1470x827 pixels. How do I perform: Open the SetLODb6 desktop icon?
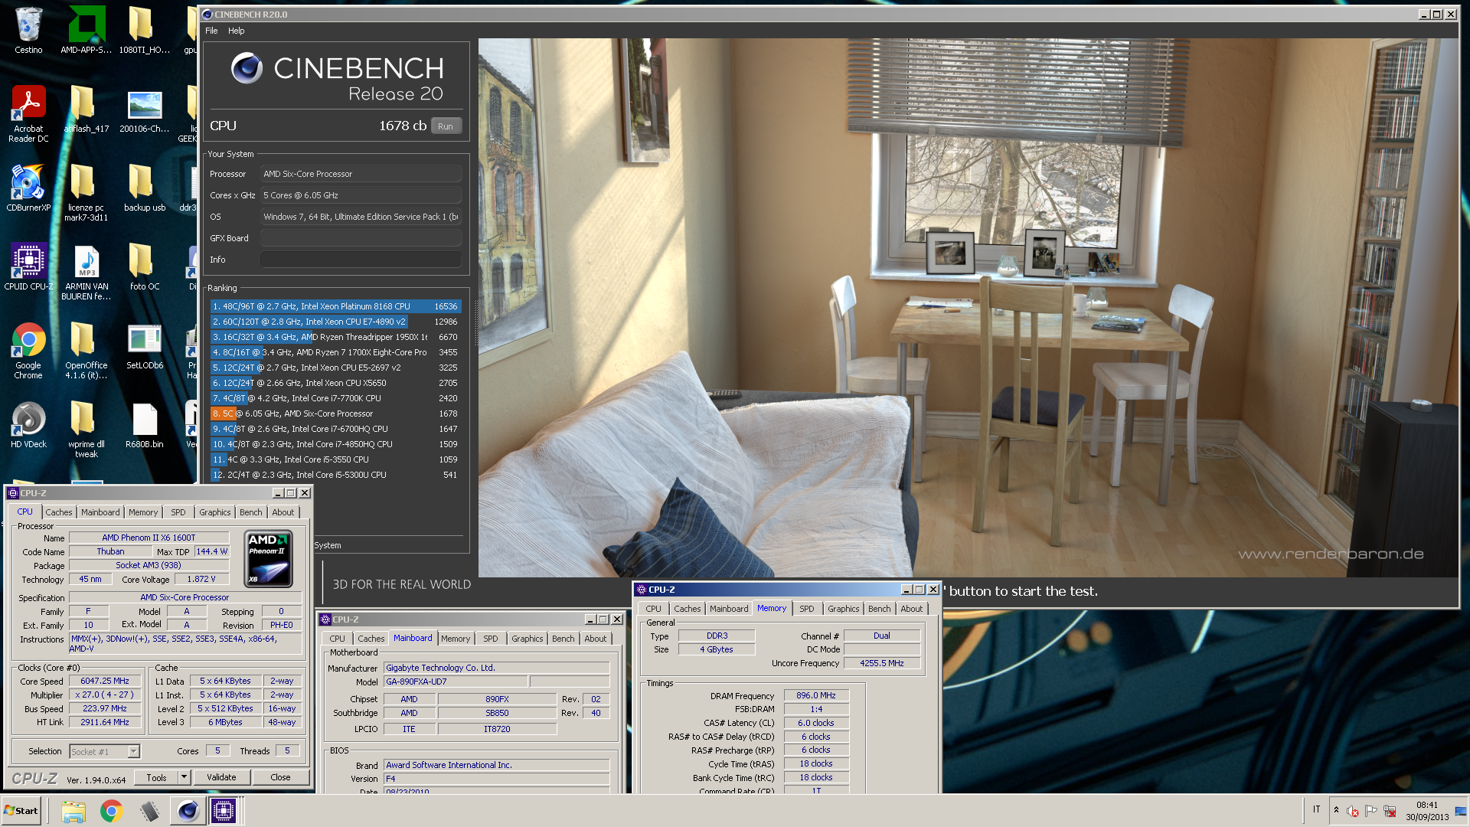pos(144,346)
